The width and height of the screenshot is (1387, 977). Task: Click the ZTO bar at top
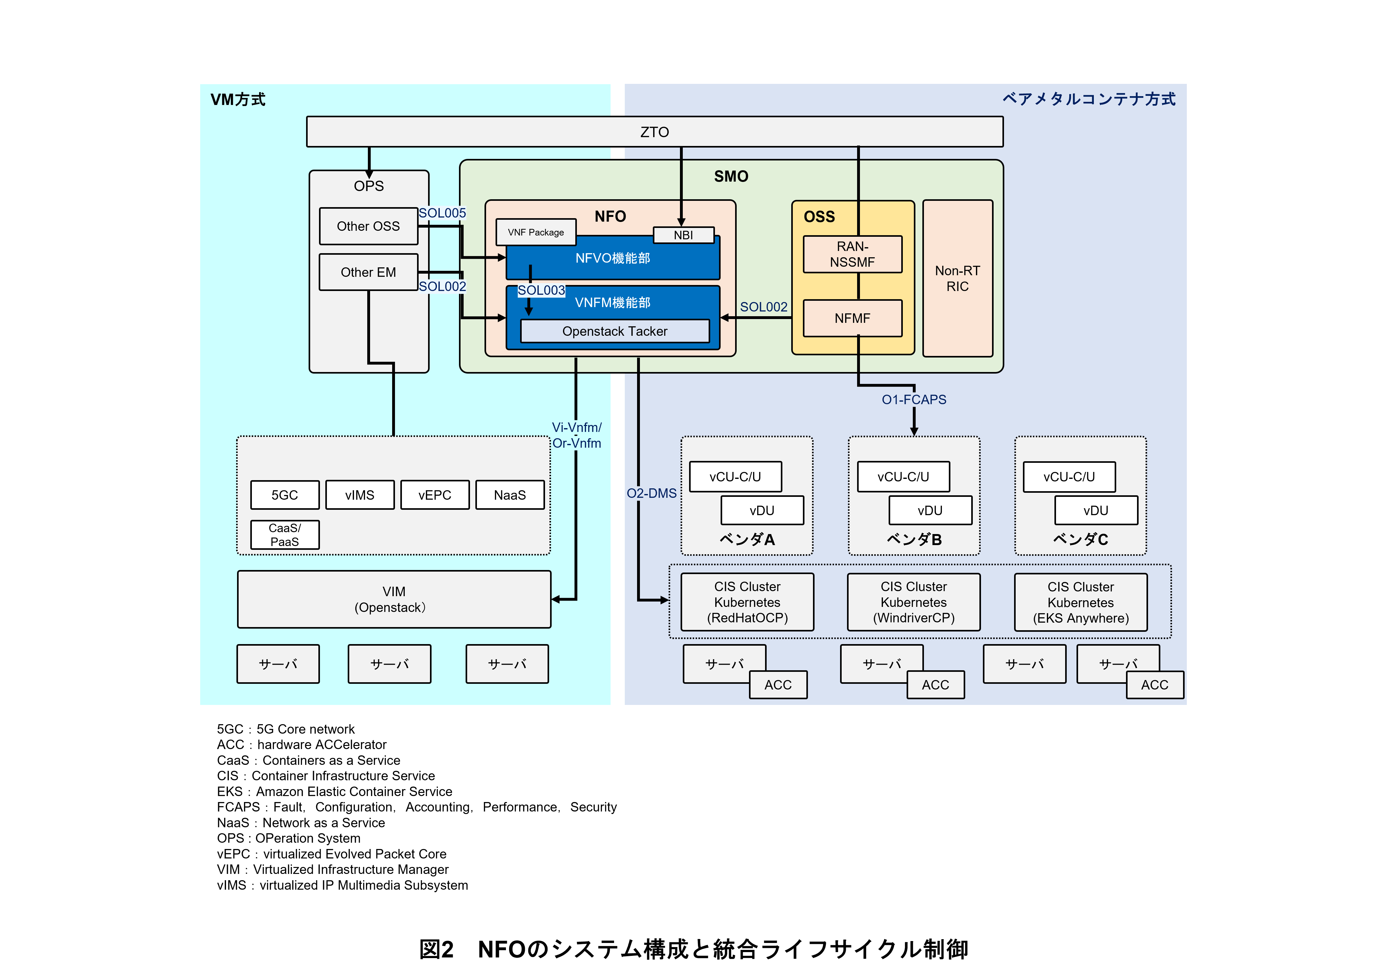point(654,132)
